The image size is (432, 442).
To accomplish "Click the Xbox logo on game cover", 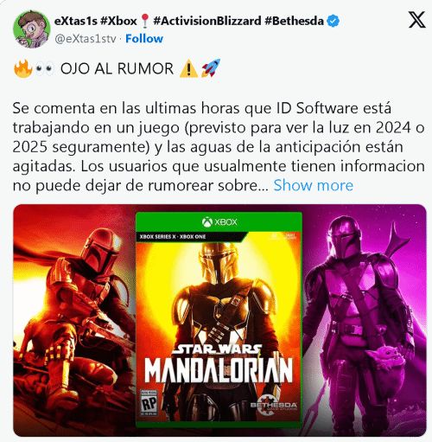I will pyautogui.click(x=219, y=222).
